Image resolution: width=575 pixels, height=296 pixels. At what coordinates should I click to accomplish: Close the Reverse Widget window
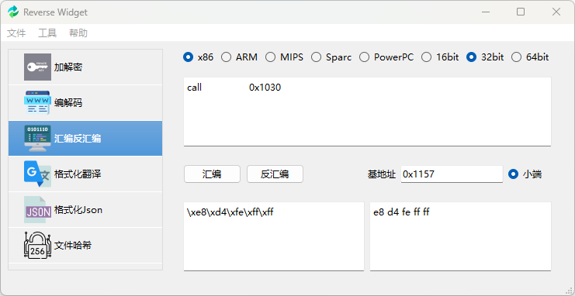tap(556, 12)
